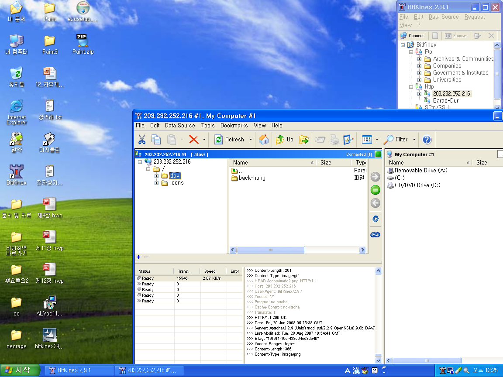The width and height of the screenshot is (503, 377).
Task: Click the Start button on taskbar
Action: [18, 370]
